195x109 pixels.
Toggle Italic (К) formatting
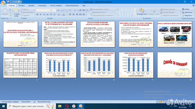41,15
